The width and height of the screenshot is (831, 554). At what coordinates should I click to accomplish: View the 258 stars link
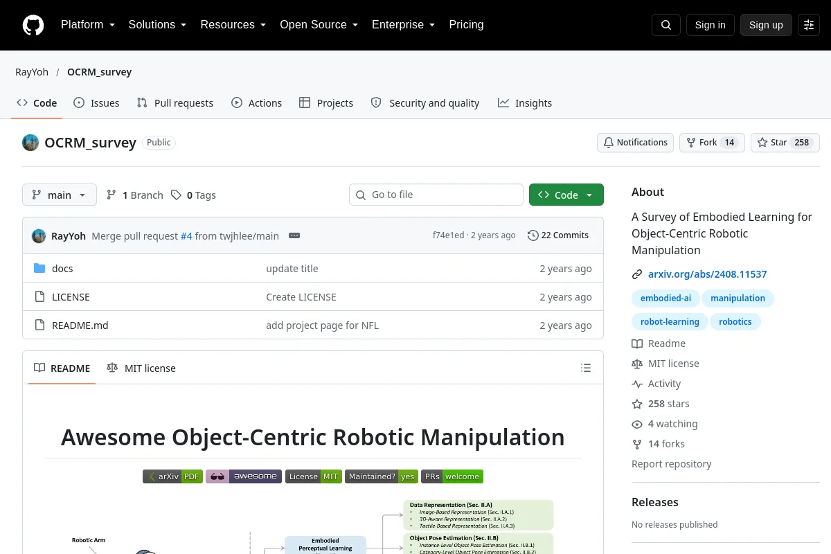(661, 404)
